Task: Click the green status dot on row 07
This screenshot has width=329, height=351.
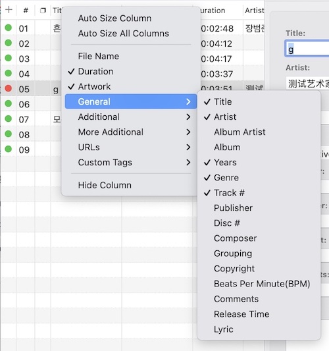Action: 9,119
